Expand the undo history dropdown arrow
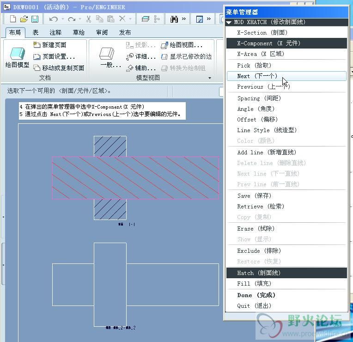The height and width of the screenshot is (342, 353). [x=63, y=19]
